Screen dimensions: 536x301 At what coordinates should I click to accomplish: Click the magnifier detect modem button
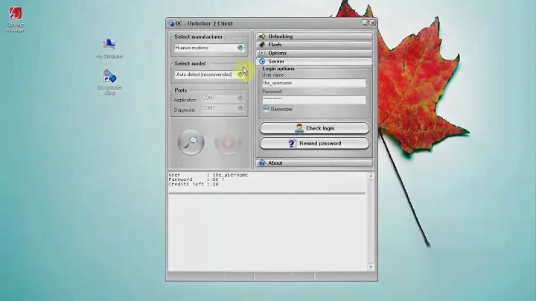tap(192, 142)
